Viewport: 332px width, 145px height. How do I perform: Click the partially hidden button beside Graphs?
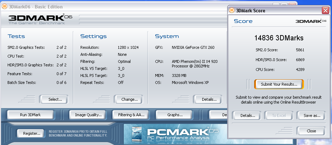click(x=218, y=115)
